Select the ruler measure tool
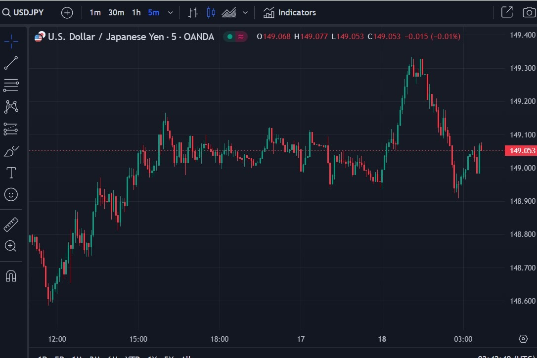The image size is (537, 358). pos(11,224)
